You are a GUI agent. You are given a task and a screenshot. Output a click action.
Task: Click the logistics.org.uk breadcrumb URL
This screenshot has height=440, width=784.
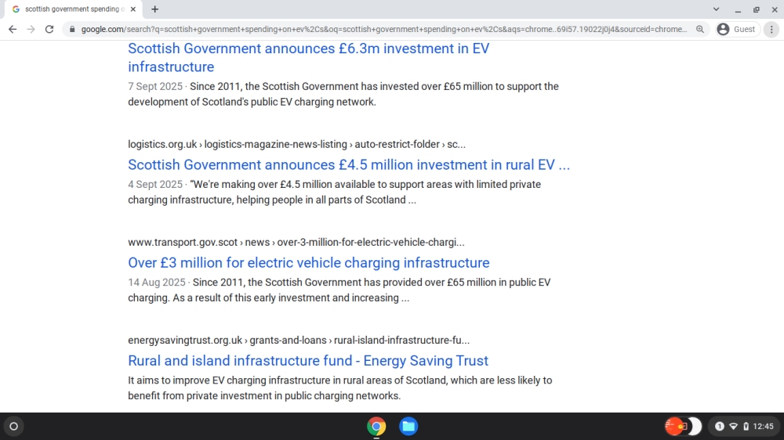296,144
